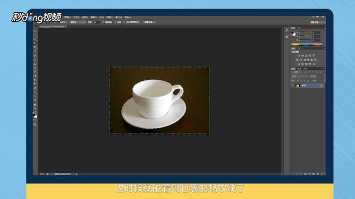The height and width of the screenshot is (199, 355).
Task: Open the Layers panel flyout menu
Action: (x=325, y=69)
